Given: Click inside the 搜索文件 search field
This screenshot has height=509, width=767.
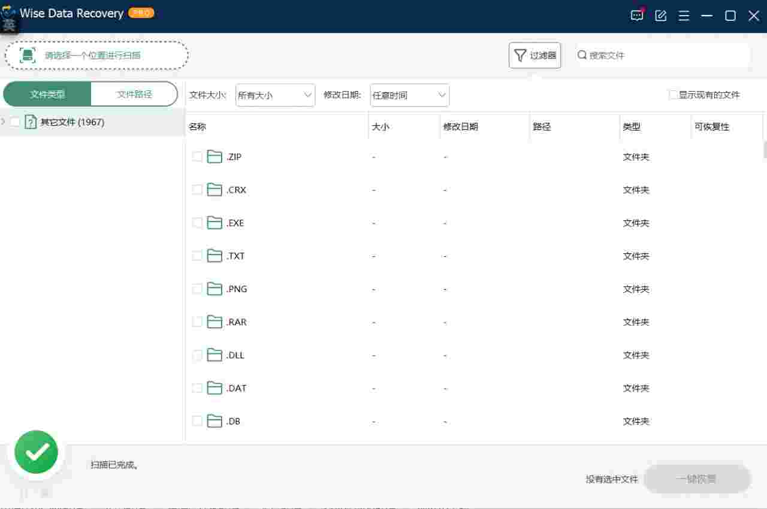Looking at the screenshot, I should click(x=663, y=55).
